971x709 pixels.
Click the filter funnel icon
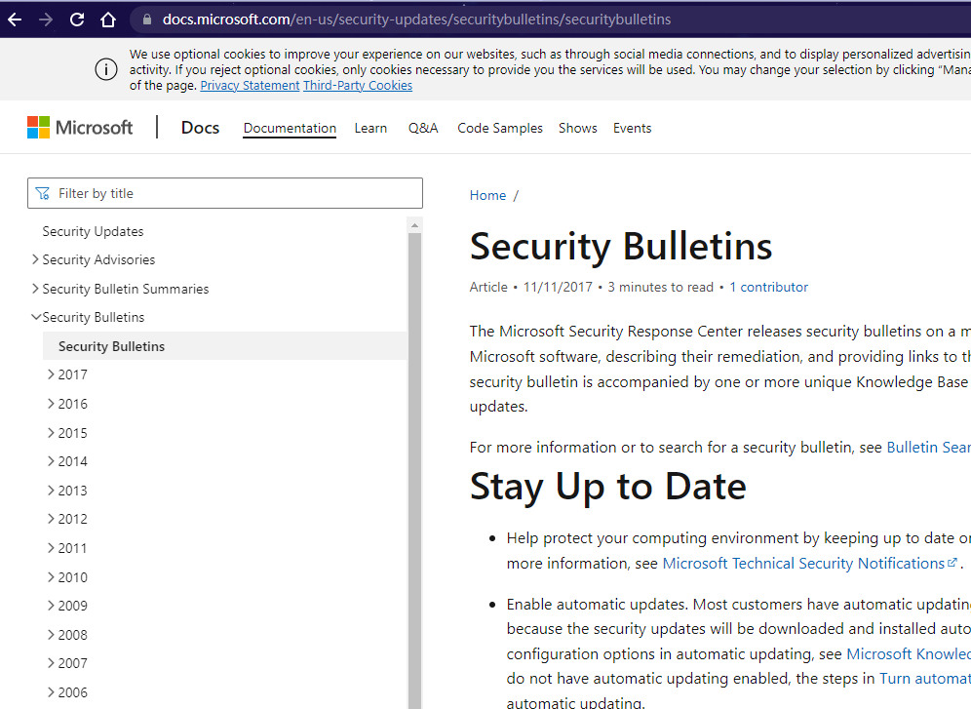coord(43,194)
